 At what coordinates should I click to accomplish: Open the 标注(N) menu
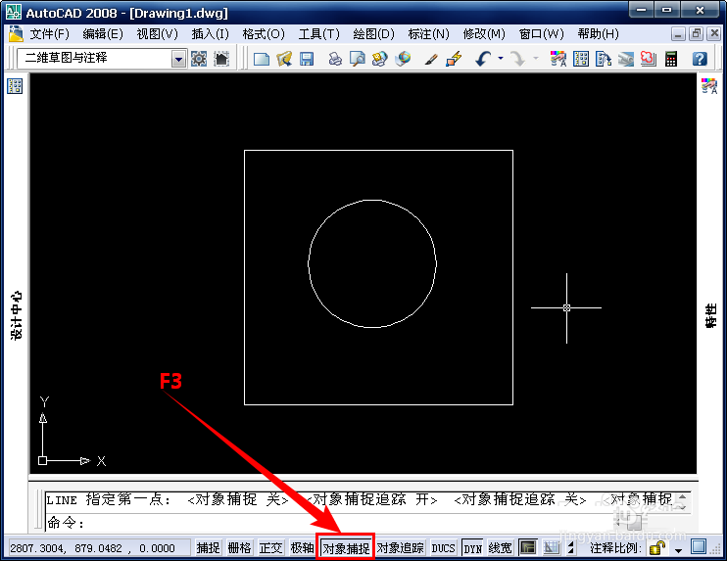tap(428, 34)
